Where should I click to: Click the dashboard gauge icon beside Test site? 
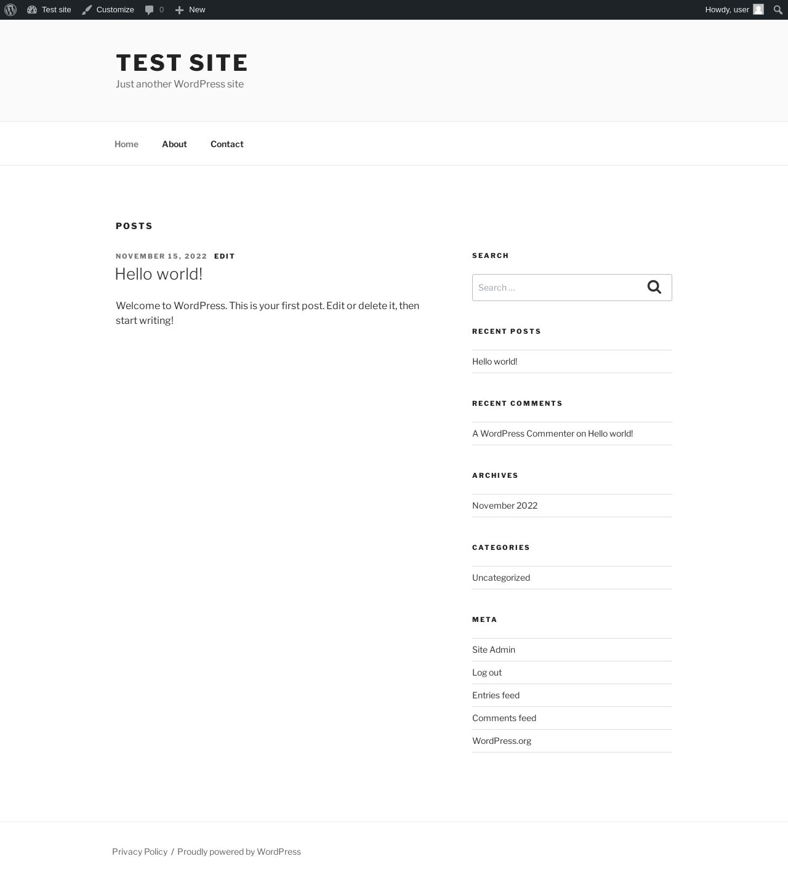pyautogui.click(x=32, y=10)
